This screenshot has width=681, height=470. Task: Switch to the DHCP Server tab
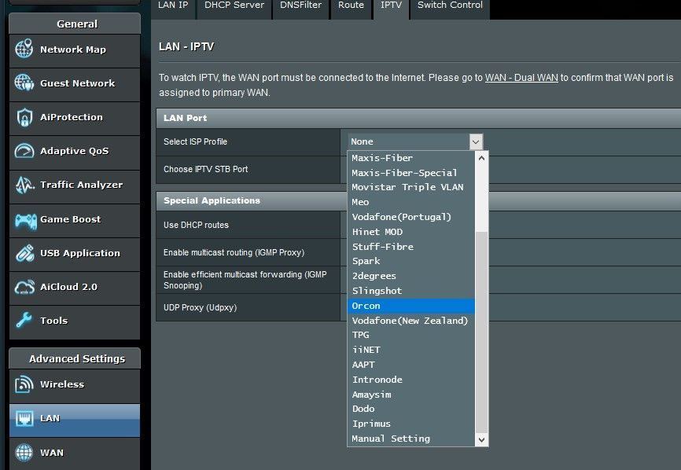click(234, 5)
